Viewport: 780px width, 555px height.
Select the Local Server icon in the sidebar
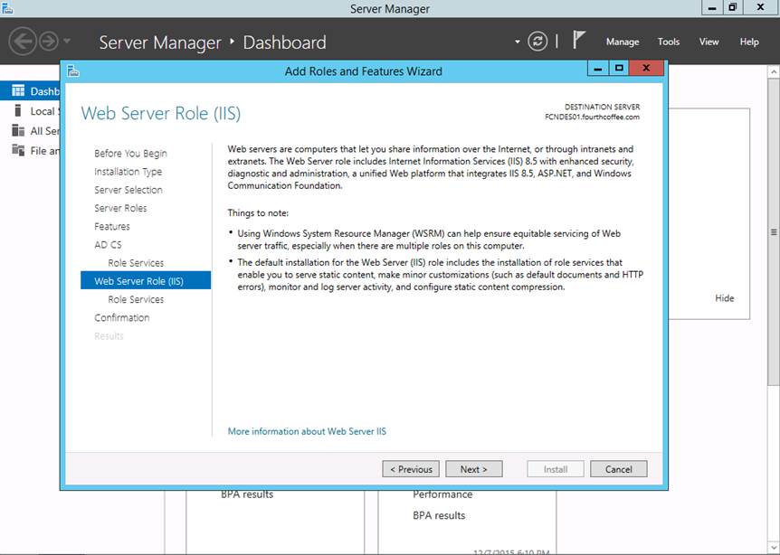click(18, 111)
